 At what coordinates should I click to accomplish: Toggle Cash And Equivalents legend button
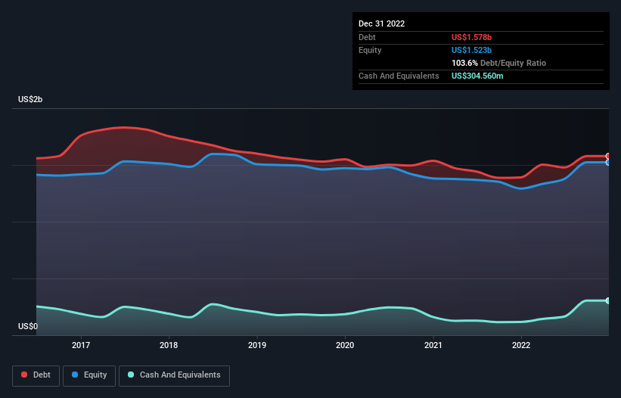coord(174,375)
